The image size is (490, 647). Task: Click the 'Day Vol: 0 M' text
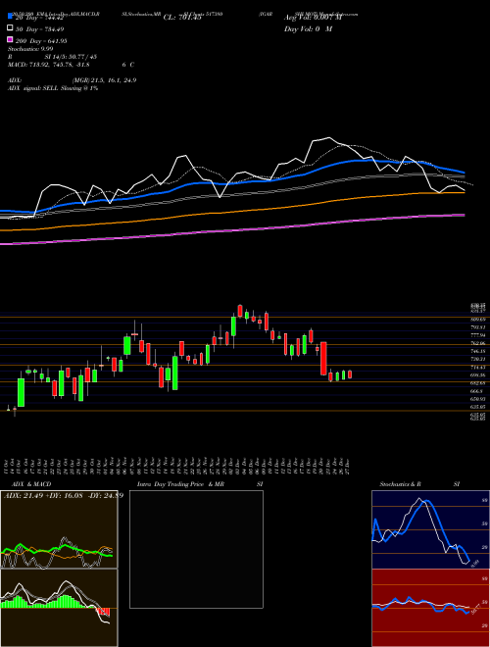tap(308, 28)
